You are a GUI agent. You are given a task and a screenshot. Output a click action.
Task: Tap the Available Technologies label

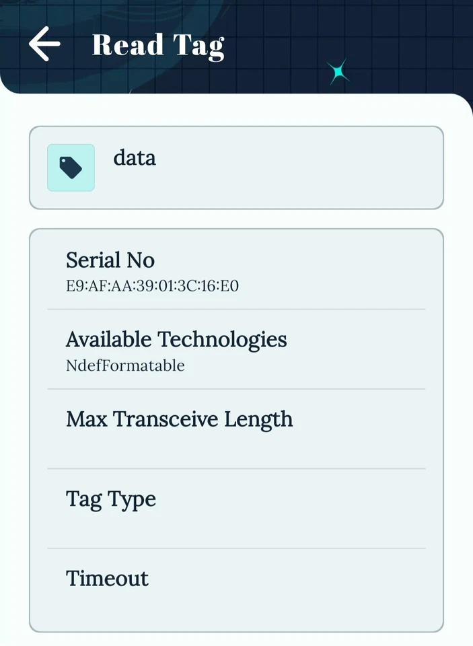tap(176, 339)
